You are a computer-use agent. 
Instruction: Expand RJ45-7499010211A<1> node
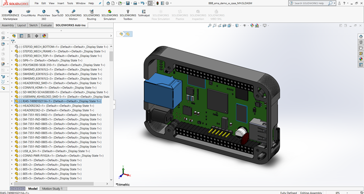(x=12, y=101)
